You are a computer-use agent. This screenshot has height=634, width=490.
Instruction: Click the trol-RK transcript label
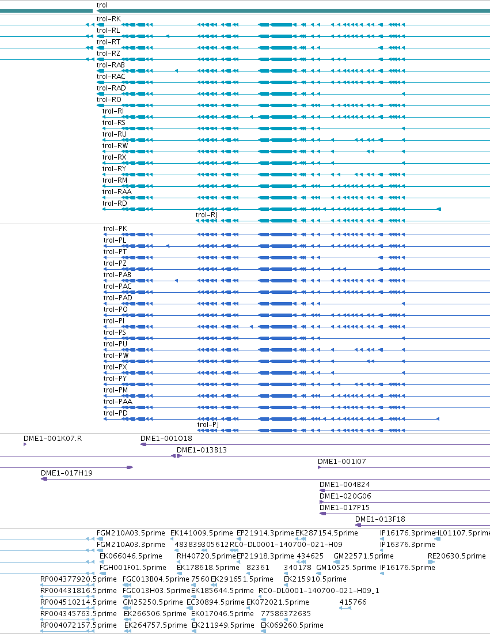point(109,19)
